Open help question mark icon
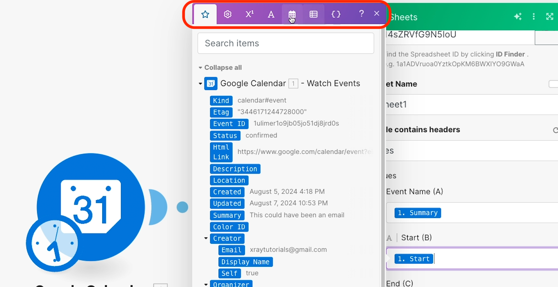The width and height of the screenshot is (558, 287). point(361,13)
